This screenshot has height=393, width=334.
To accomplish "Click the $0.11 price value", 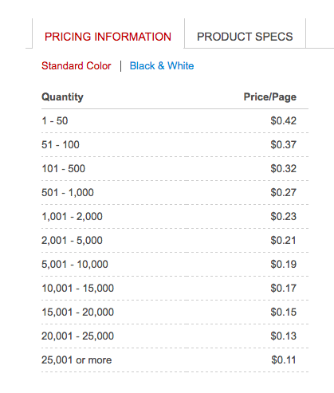I will [284, 360].
